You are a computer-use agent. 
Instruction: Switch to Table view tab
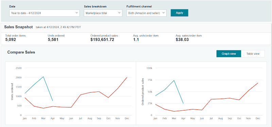(x=253, y=54)
